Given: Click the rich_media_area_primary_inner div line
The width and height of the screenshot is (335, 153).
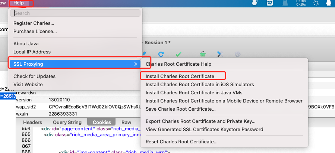Looking at the screenshot, I should pos(92,135).
